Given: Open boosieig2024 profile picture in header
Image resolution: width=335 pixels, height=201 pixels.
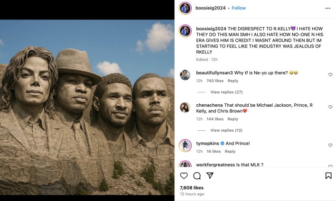Looking at the screenshot, I should (x=185, y=8).
